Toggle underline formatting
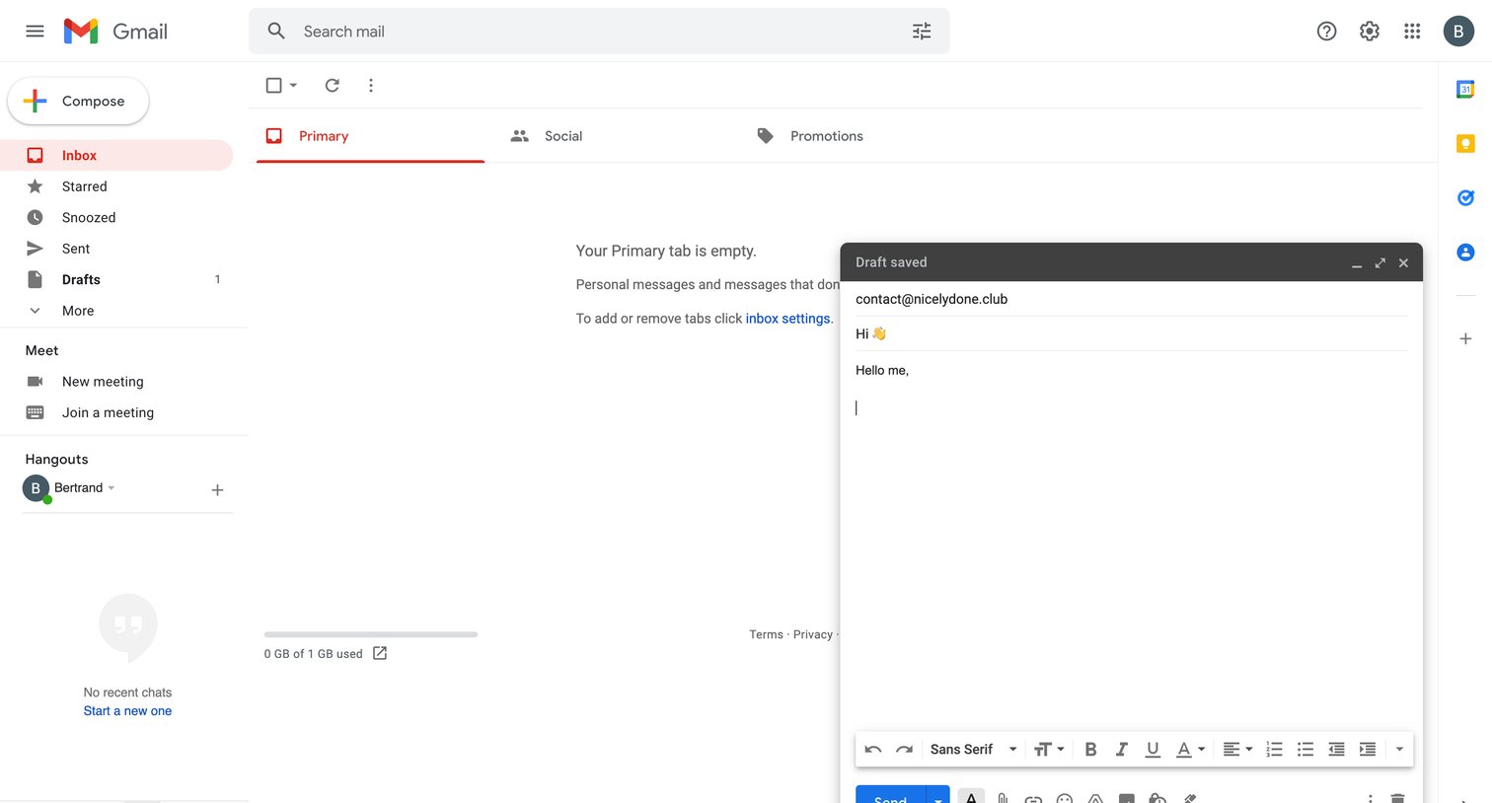The height and width of the screenshot is (803, 1492). [x=1153, y=750]
